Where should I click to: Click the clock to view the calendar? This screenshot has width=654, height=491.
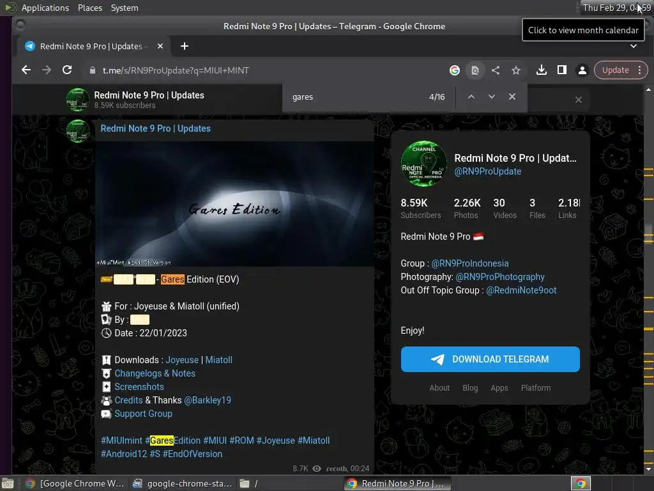616,8
